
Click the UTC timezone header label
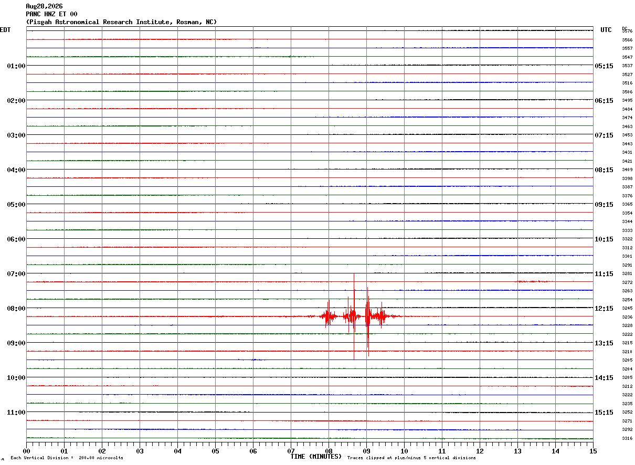(x=606, y=30)
